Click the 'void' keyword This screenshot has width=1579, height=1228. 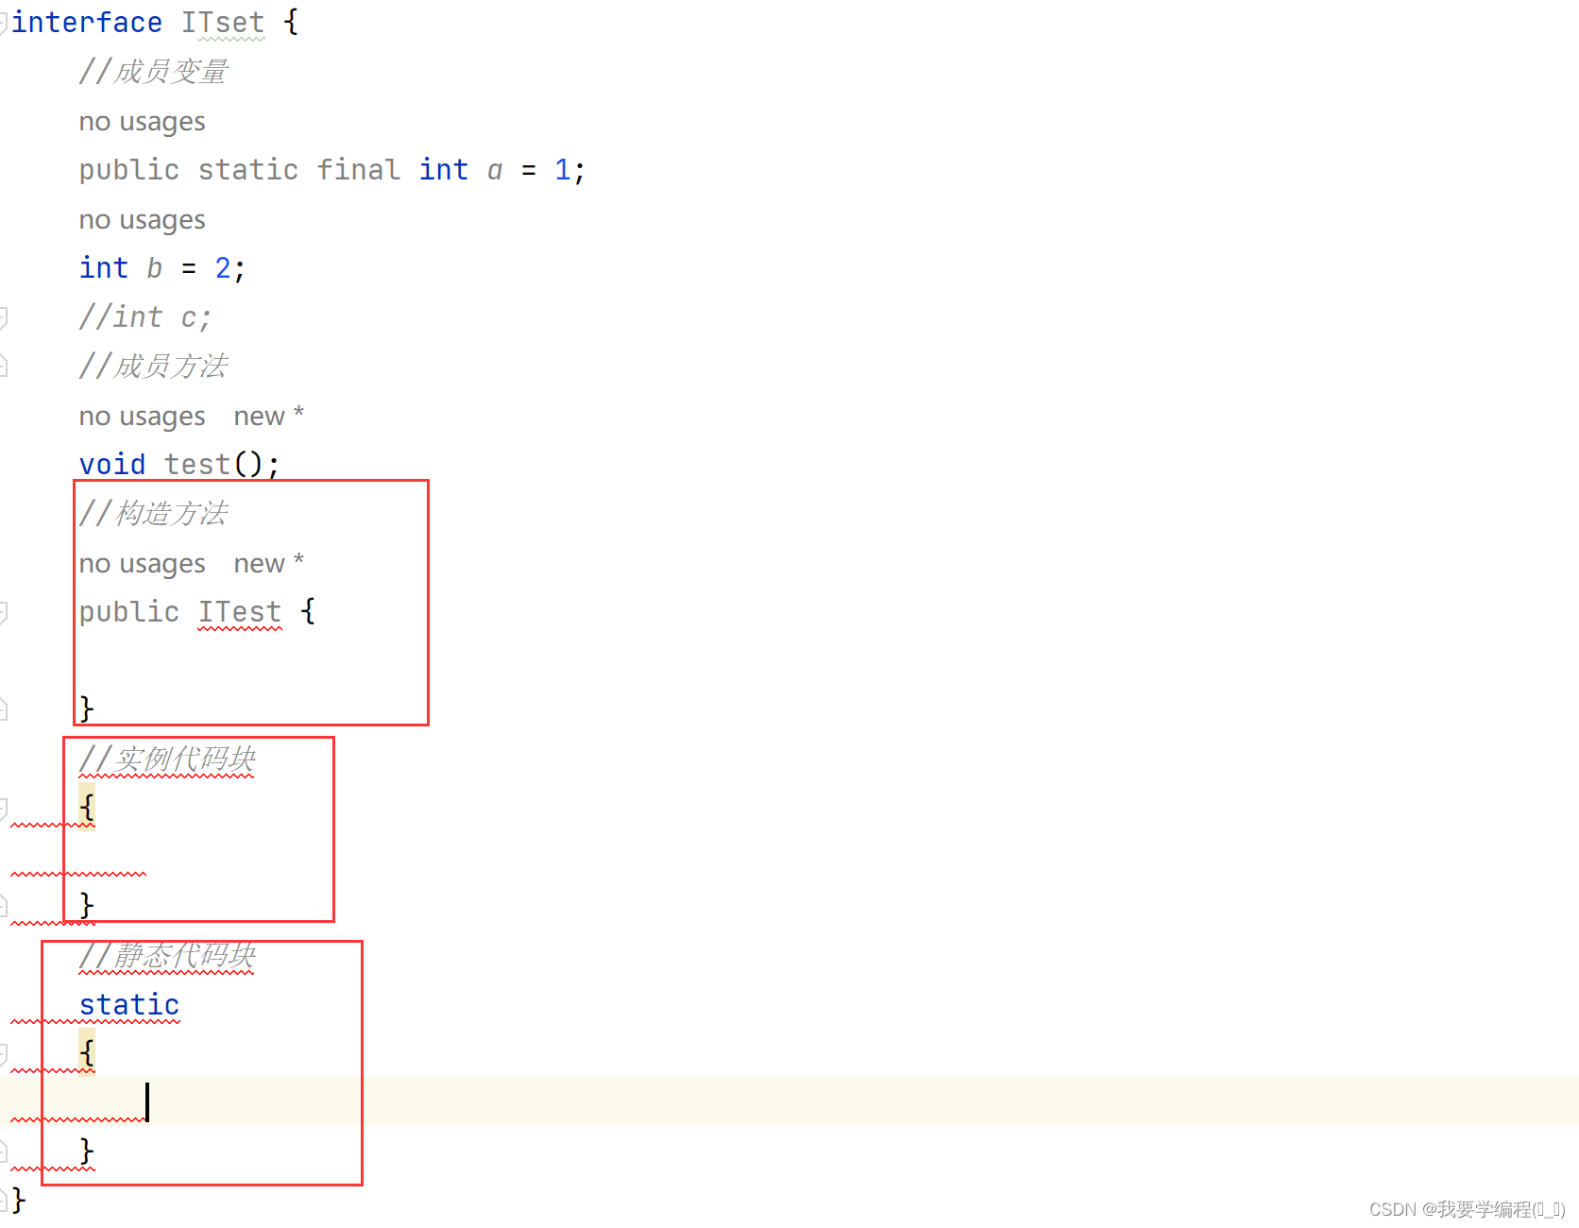[112, 465]
